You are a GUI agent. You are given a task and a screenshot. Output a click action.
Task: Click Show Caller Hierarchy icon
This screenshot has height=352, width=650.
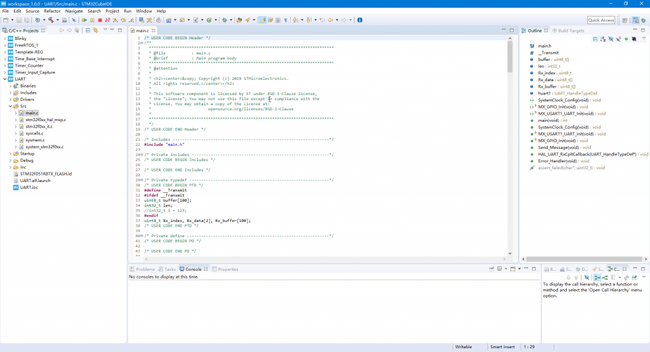(x=597, y=277)
